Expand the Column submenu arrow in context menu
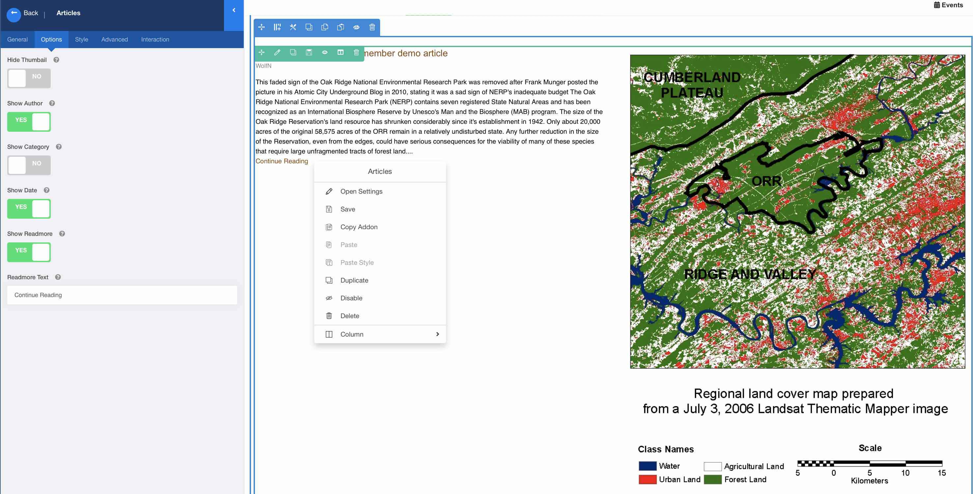The image size is (973, 494). [x=437, y=334]
